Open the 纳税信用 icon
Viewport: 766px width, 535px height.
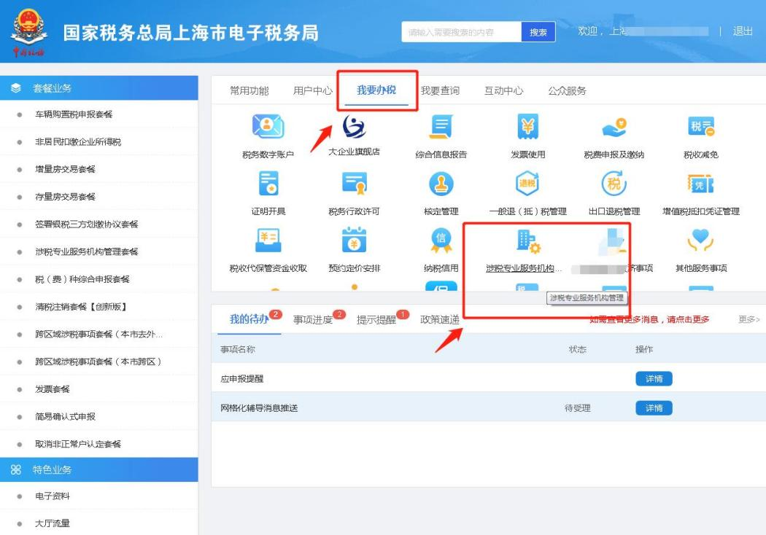[x=441, y=241]
